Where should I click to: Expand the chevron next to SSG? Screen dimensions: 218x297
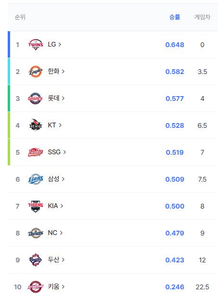pos(64,152)
